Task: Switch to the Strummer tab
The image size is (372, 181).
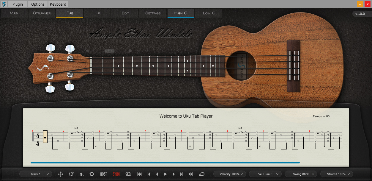Action: click(x=42, y=13)
